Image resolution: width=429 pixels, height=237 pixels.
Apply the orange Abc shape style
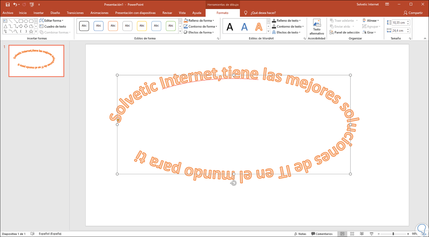pyautogui.click(x=113, y=26)
